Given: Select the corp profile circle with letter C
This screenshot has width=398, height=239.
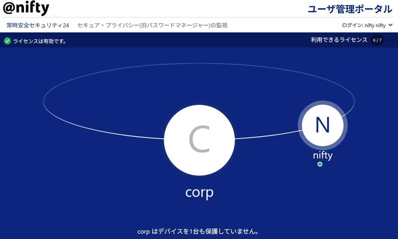Looking at the screenshot, I should (x=199, y=140).
